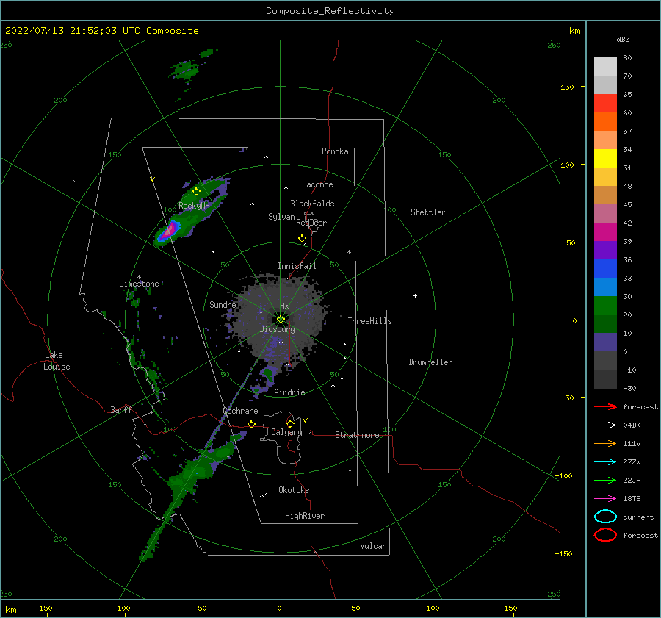Click the Lacombe city label

click(x=317, y=184)
